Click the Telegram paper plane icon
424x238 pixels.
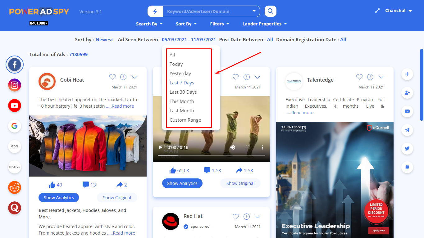pyautogui.click(x=407, y=130)
